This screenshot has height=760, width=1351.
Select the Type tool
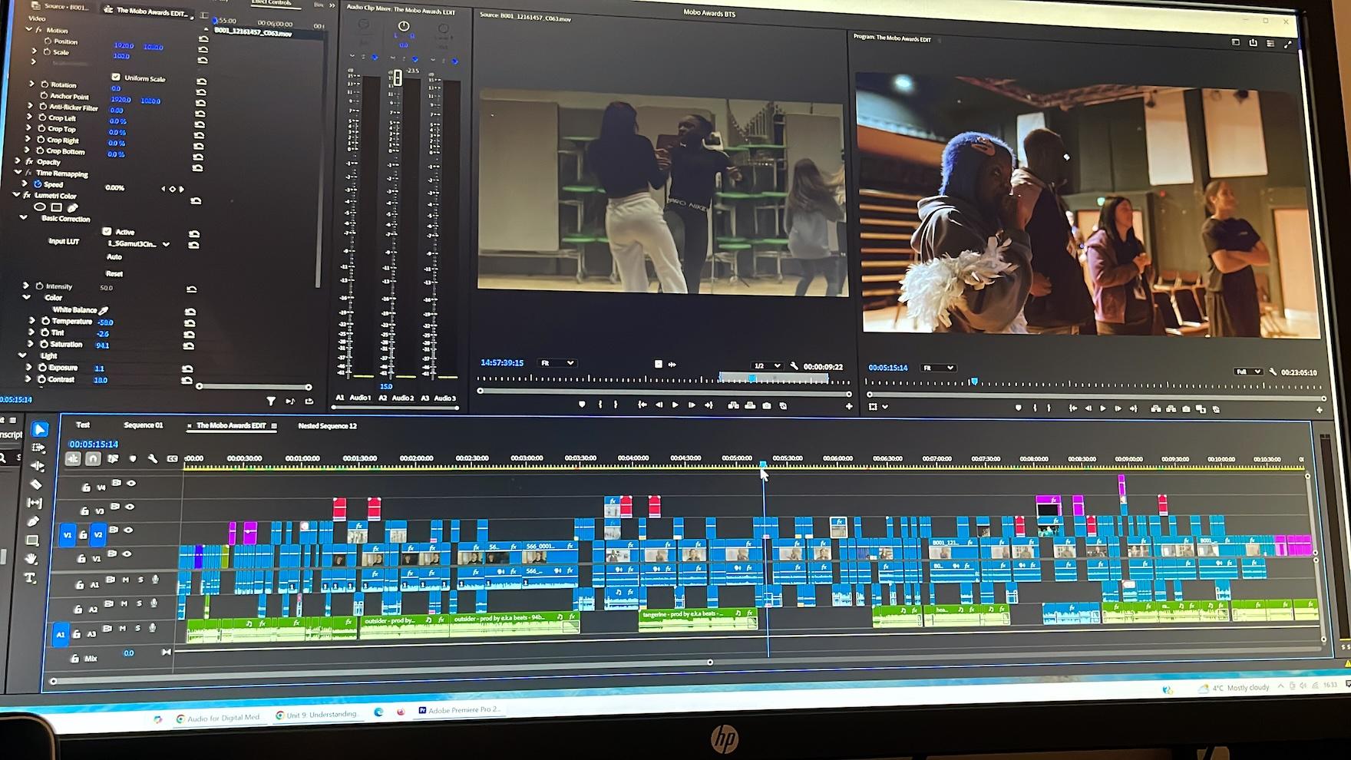point(31,578)
